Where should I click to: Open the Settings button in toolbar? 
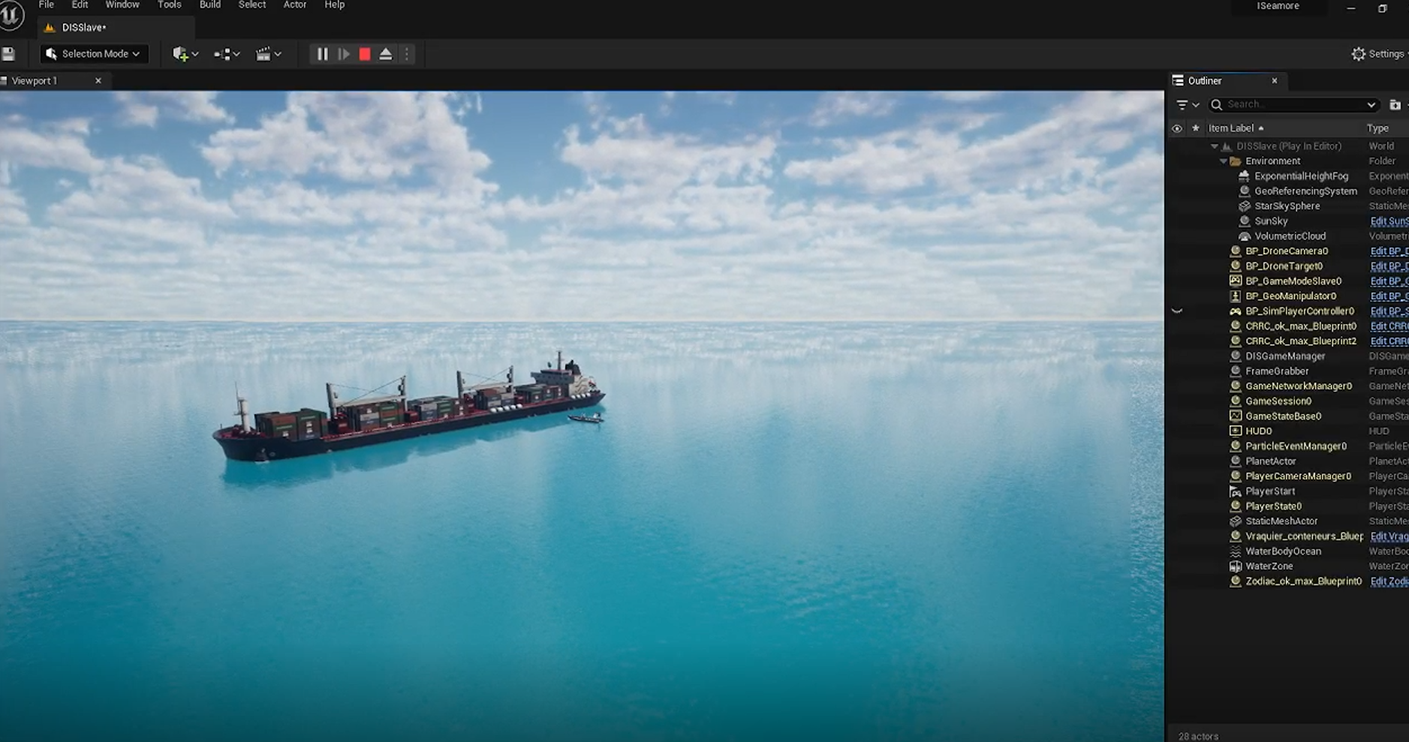click(1377, 54)
